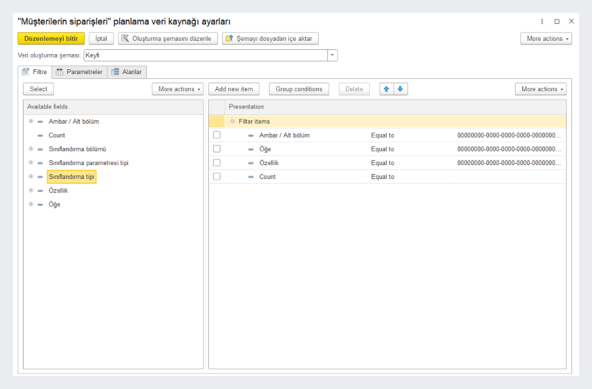
Task: Click the three-dot window menu icon
Action: point(542,22)
